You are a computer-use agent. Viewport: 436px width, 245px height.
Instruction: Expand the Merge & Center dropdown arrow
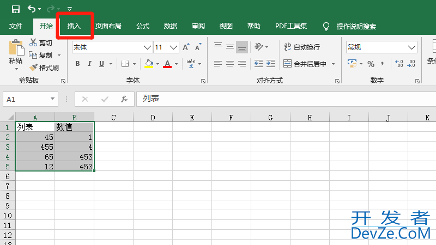tap(333, 64)
